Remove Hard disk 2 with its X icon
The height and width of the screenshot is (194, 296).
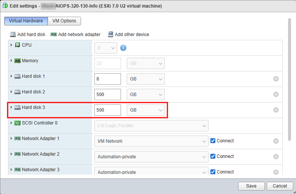coord(276,95)
